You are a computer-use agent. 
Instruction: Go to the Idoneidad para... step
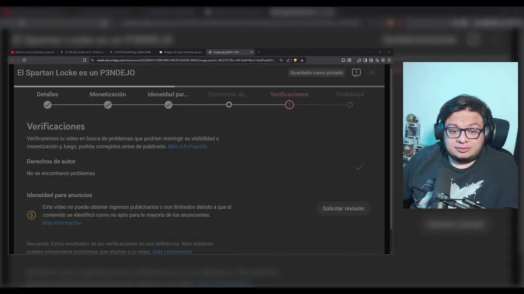point(168,94)
